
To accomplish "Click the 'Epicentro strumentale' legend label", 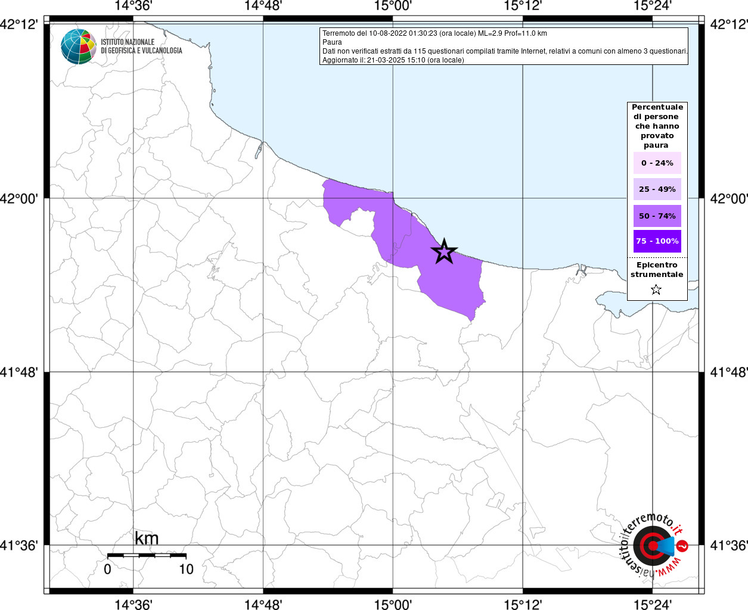I will tap(657, 270).
